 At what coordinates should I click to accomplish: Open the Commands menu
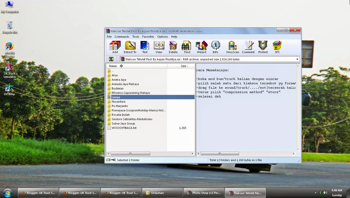[x=122, y=37]
